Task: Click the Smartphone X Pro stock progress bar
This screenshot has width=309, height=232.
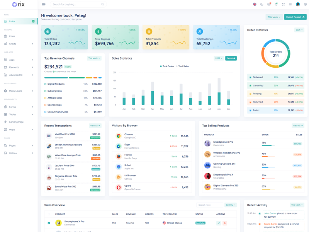Action: (x=268, y=146)
